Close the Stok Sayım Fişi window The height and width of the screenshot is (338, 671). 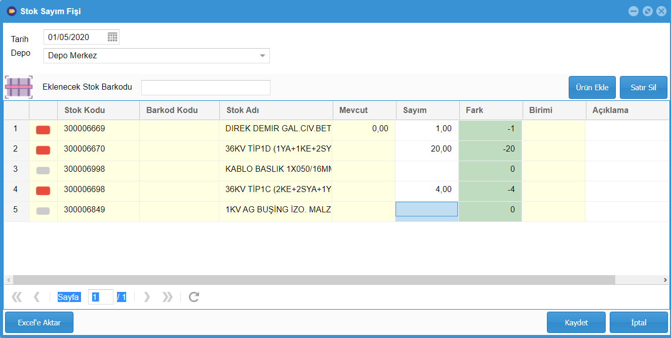coord(661,11)
